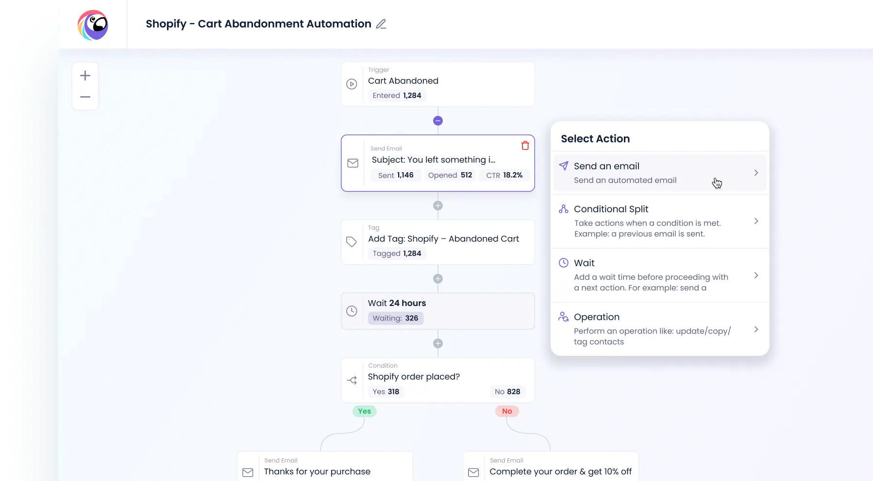This screenshot has width=873, height=481.
Task: Add step via plus node above Wait block
Action: tap(438, 279)
